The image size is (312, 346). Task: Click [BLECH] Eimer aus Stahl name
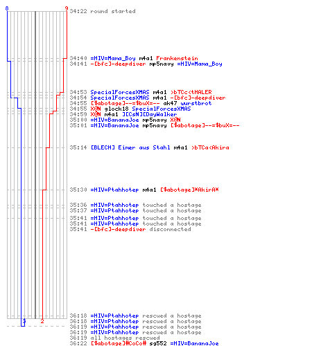point(130,147)
